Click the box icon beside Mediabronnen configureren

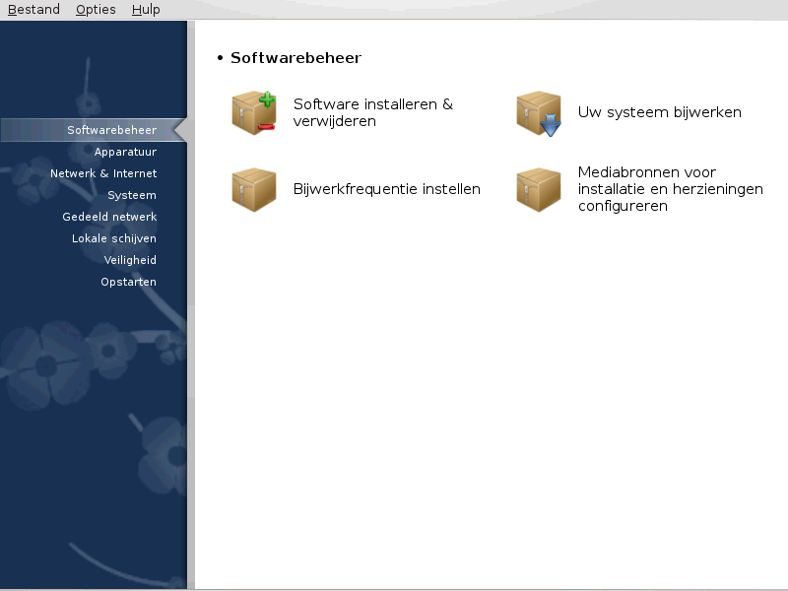tap(539, 189)
